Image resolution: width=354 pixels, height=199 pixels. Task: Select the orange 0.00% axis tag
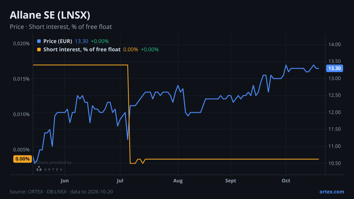pyautogui.click(x=22, y=159)
